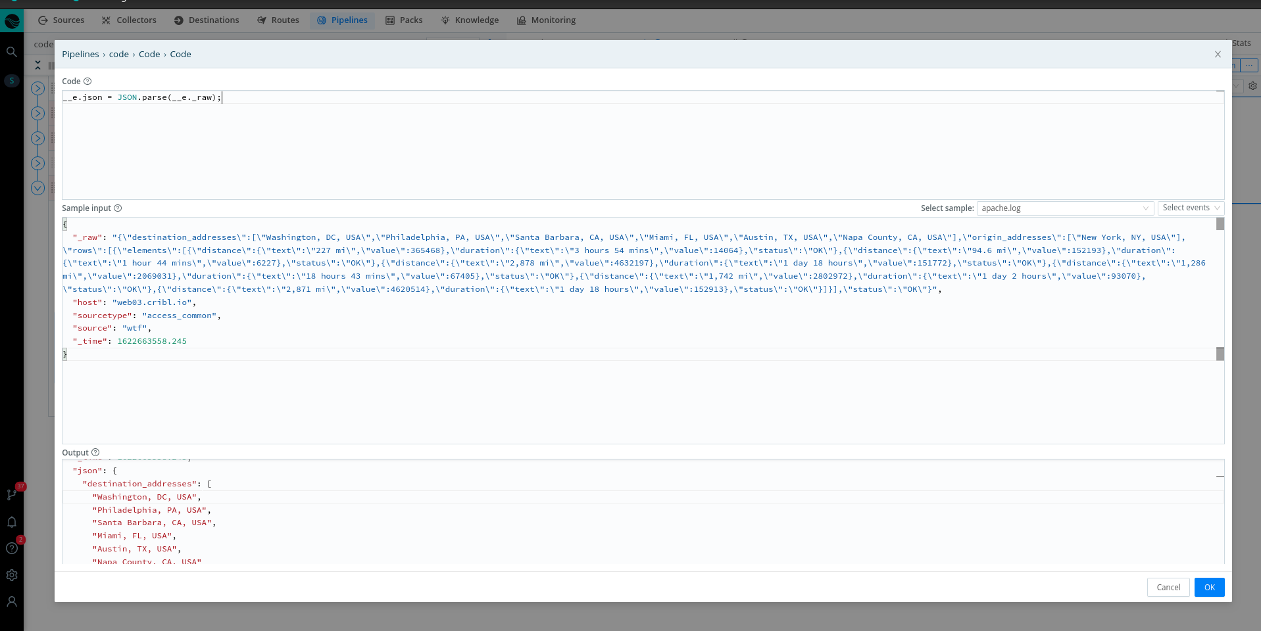Open the notifications bell icon
Viewport: 1261px width, 631px height.
click(x=11, y=522)
